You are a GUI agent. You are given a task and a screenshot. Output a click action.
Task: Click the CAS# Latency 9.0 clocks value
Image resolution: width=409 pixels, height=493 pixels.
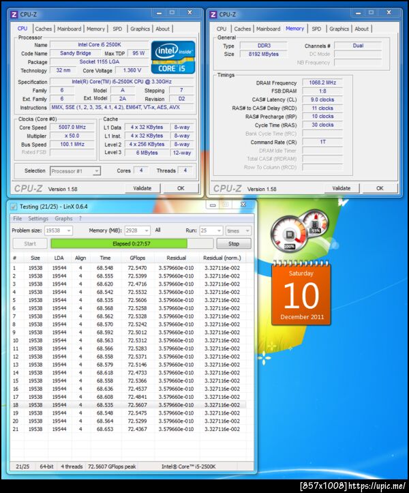point(322,100)
